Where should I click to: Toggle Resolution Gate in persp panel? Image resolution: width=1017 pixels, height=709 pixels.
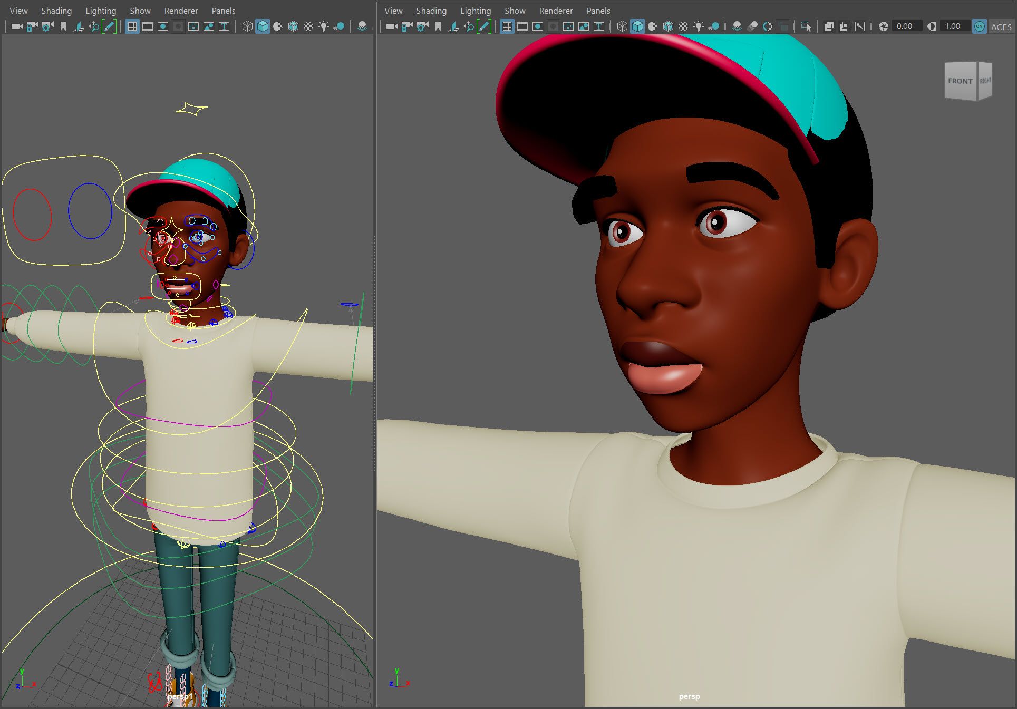point(538,26)
